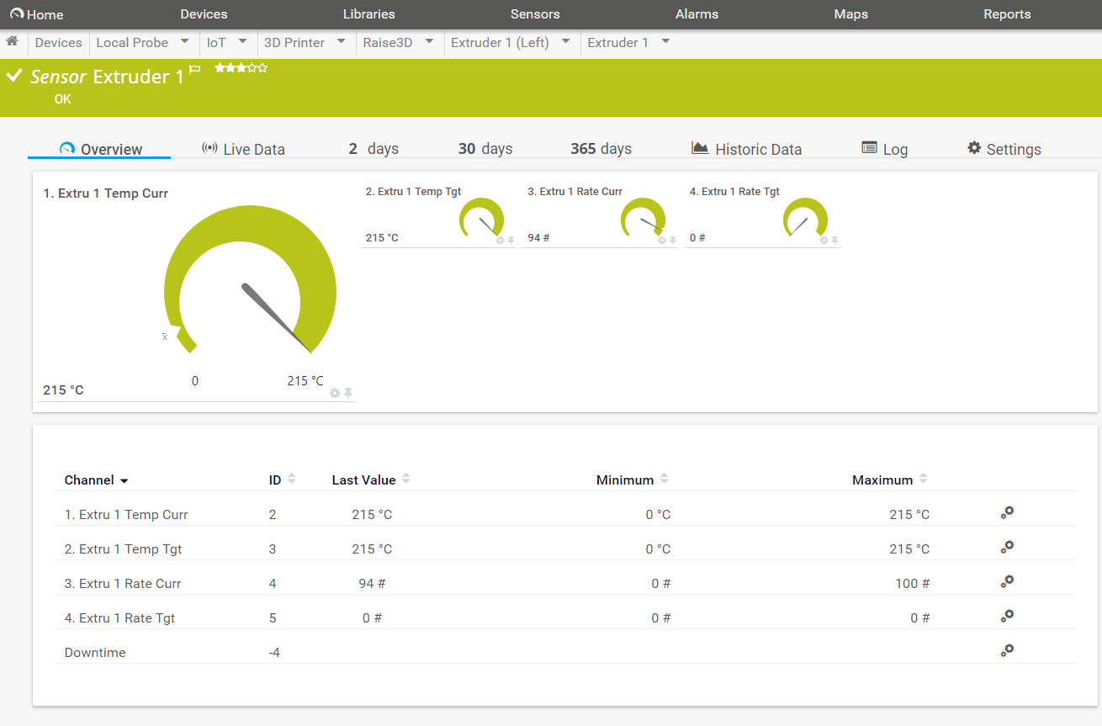Viewport: 1102px width, 726px height.
Task: Open the Reports main menu
Action: (1007, 14)
